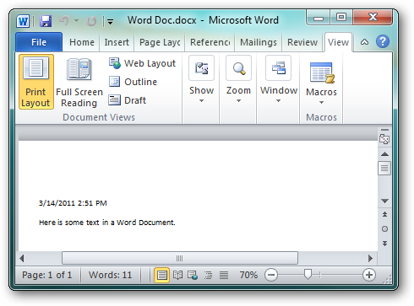Select Print Layout icon in status bar
414x306 pixels.
click(161, 275)
